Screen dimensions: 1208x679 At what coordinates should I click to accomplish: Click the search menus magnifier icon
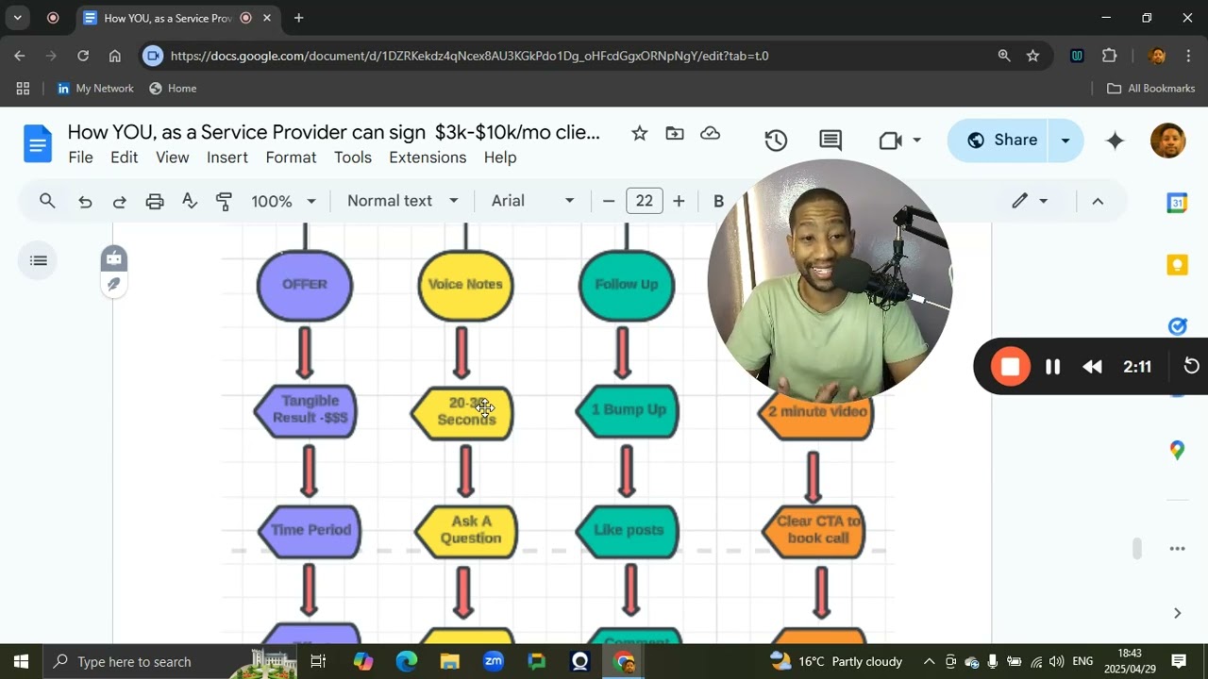click(47, 201)
